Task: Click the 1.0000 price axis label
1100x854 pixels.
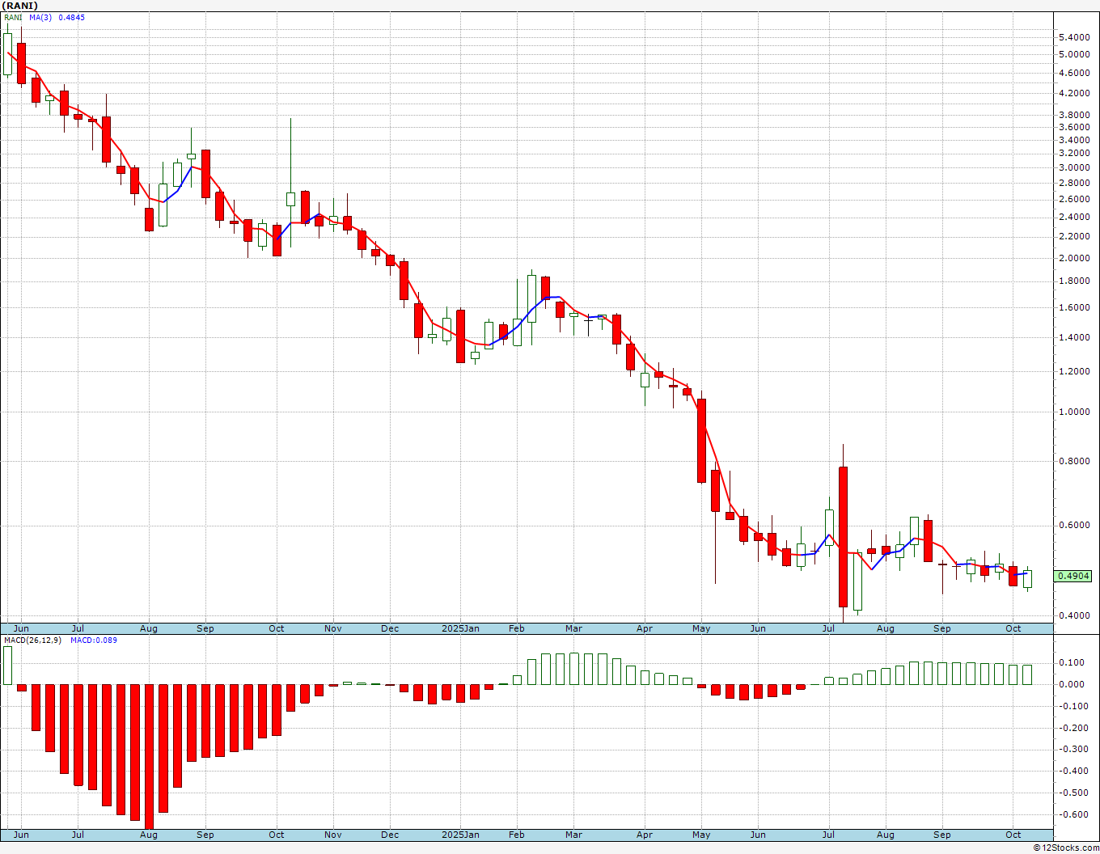Action: pos(1073,412)
